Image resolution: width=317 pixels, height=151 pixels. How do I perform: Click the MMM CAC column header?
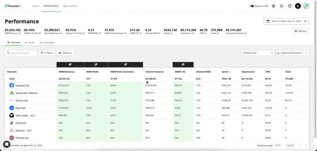click(x=180, y=72)
